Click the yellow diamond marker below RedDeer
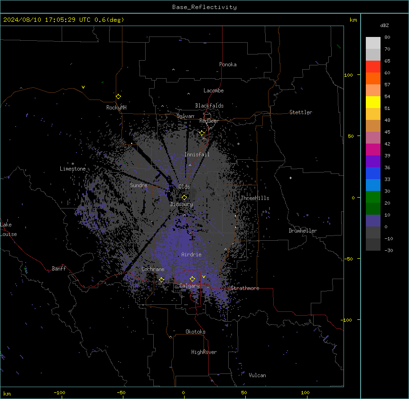The height and width of the screenshot is (399, 409). point(202,133)
